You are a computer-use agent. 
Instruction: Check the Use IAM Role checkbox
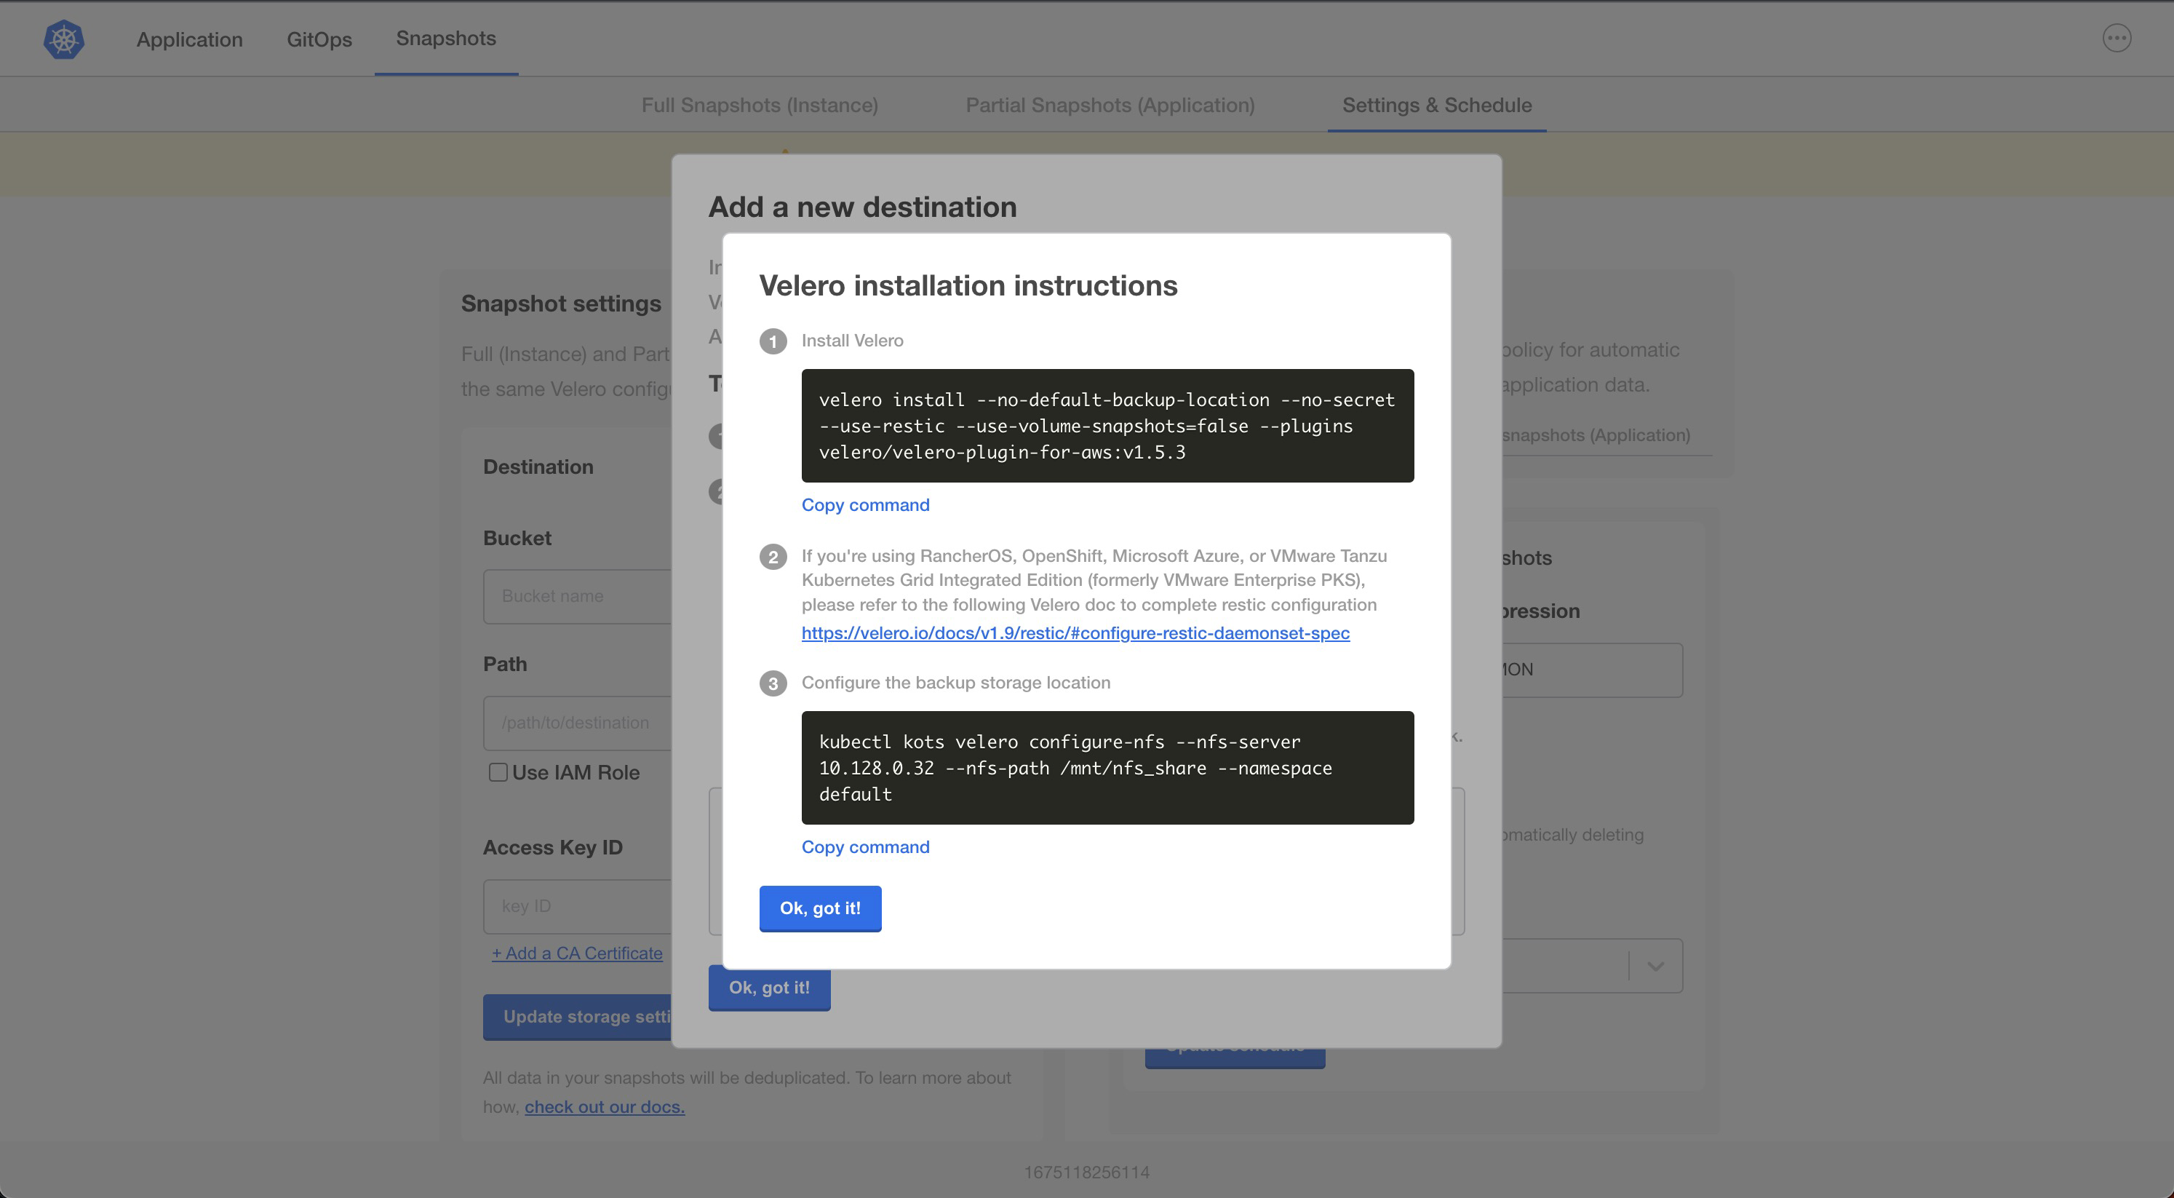tap(497, 771)
